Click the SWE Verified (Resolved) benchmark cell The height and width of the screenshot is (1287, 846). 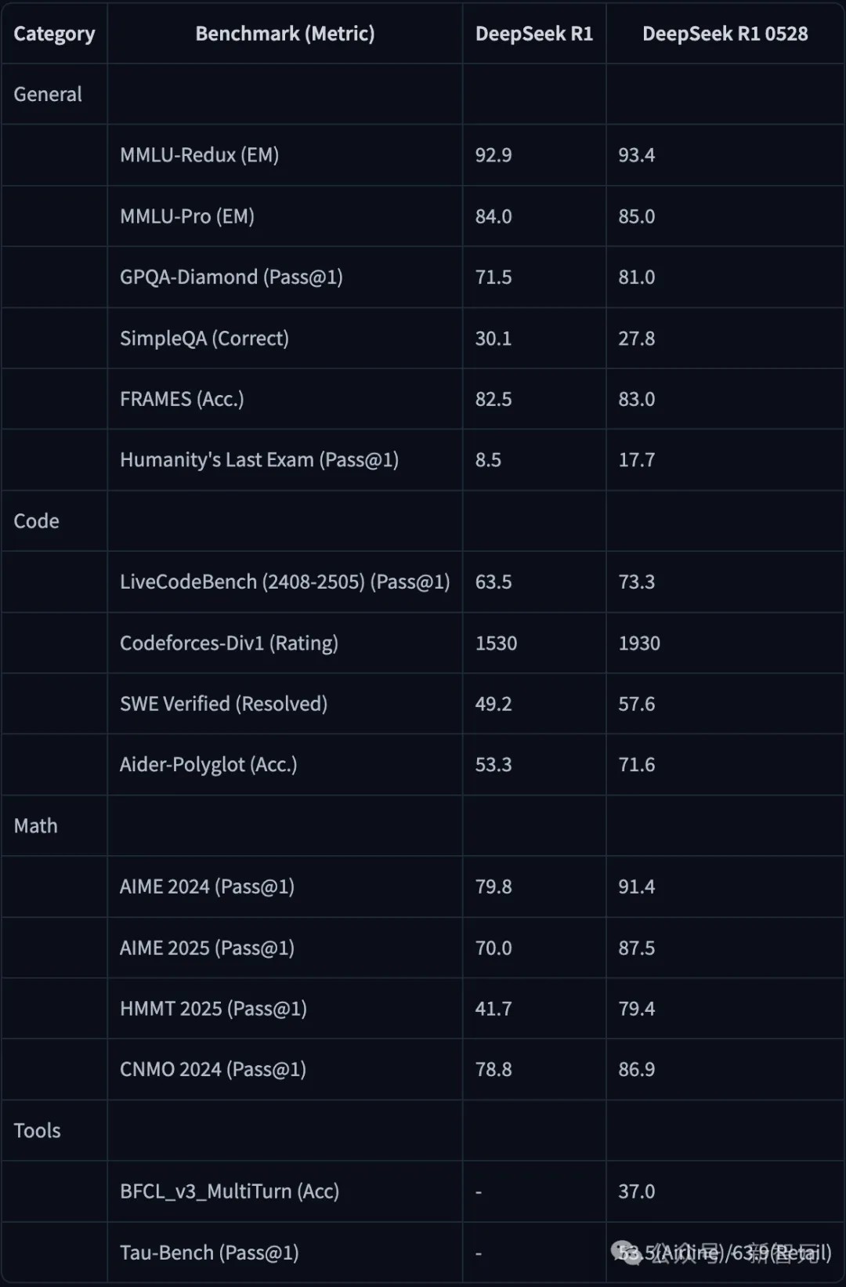[223, 704]
